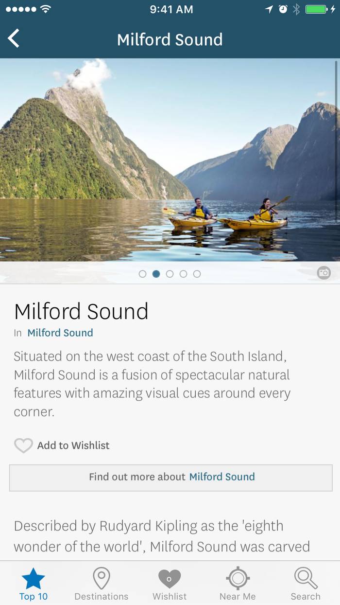Open the Milford Sound location link
The width and height of the screenshot is (340, 605).
(x=60, y=333)
